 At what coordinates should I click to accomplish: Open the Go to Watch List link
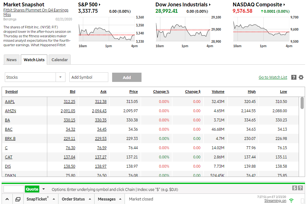tap(273, 77)
